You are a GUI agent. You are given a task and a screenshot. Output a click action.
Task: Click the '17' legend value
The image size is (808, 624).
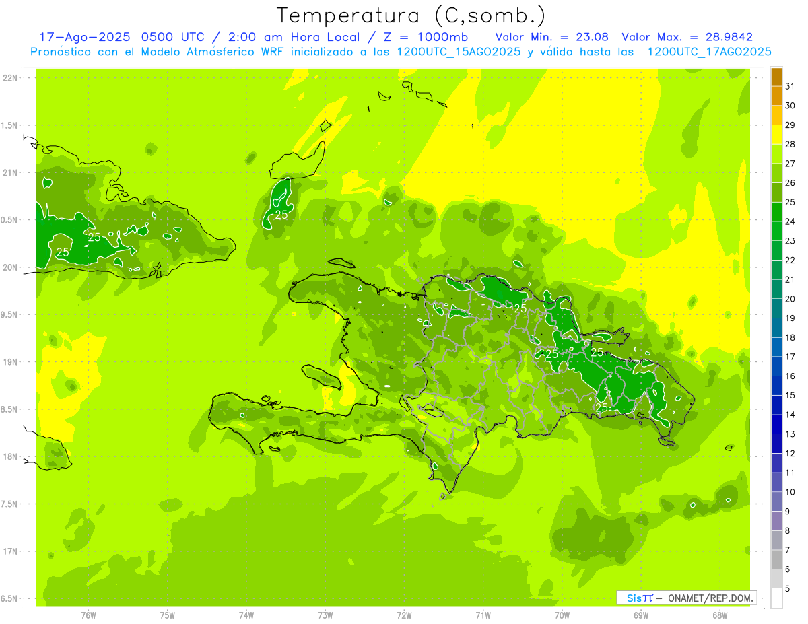click(790, 357)
